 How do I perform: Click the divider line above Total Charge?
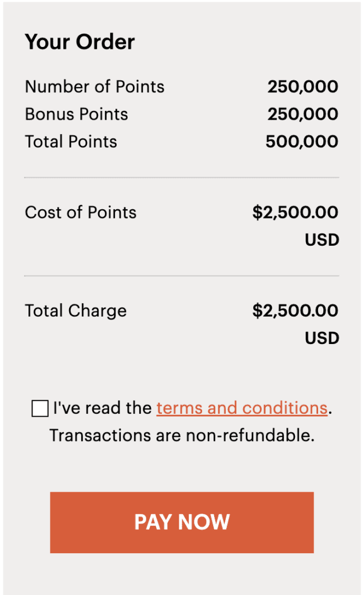click(x=182, y=275)
